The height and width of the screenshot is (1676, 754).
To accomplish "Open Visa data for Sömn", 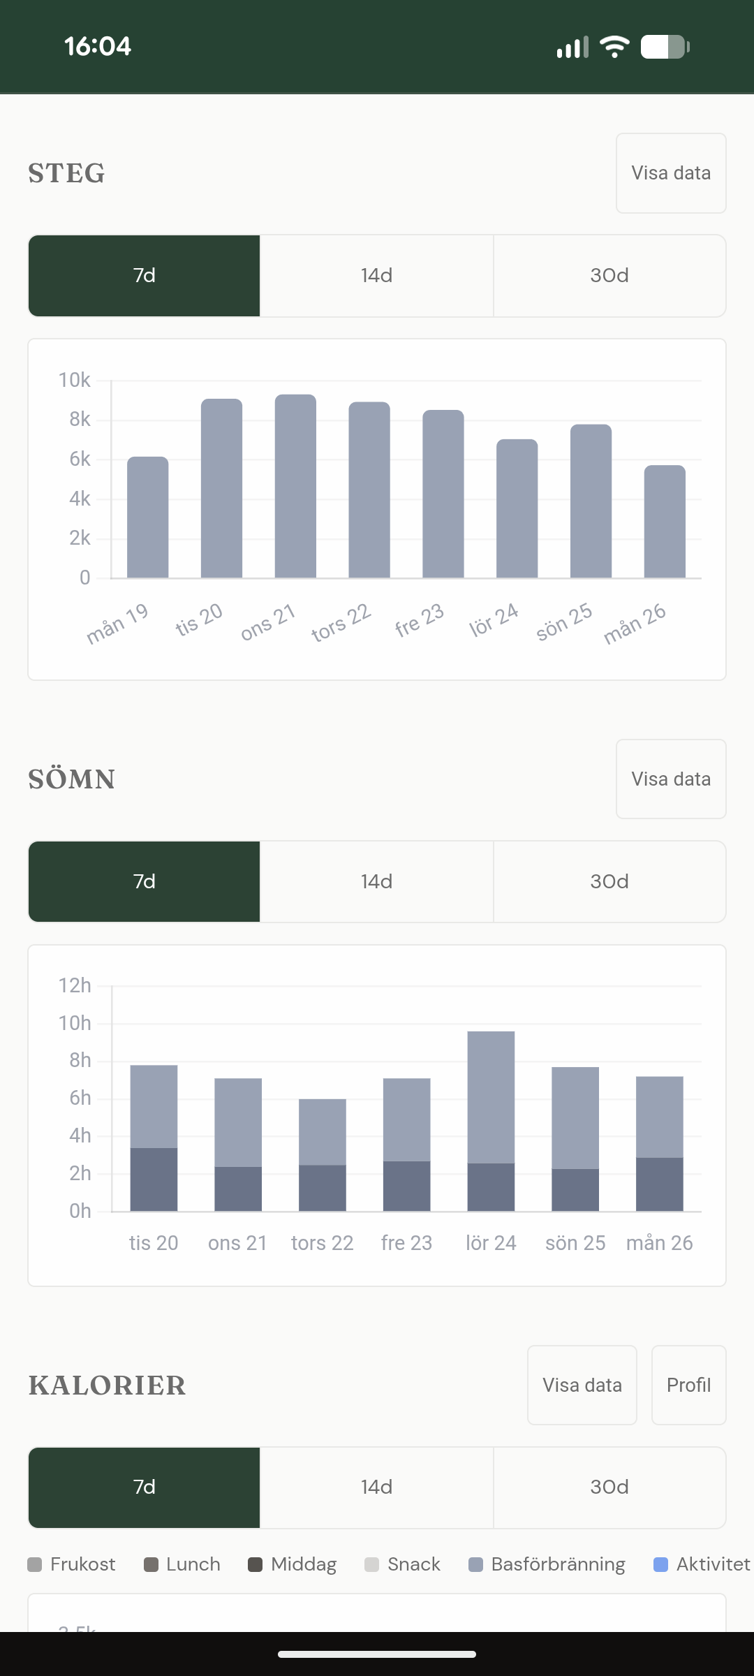I will [x=671, y=779].
